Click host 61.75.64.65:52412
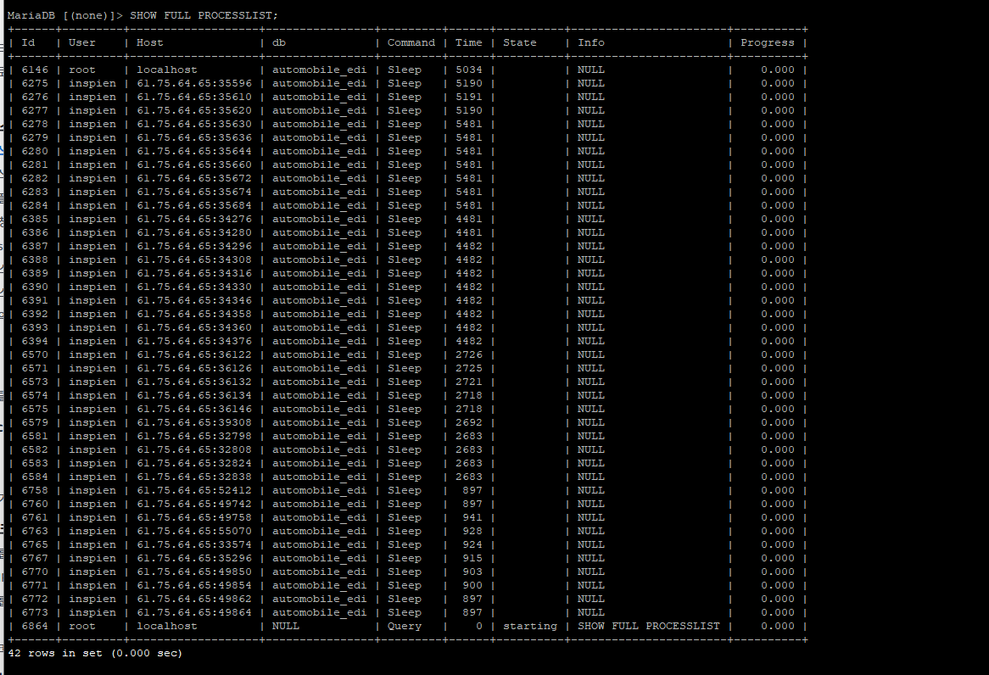 click(x=194, y=490)
